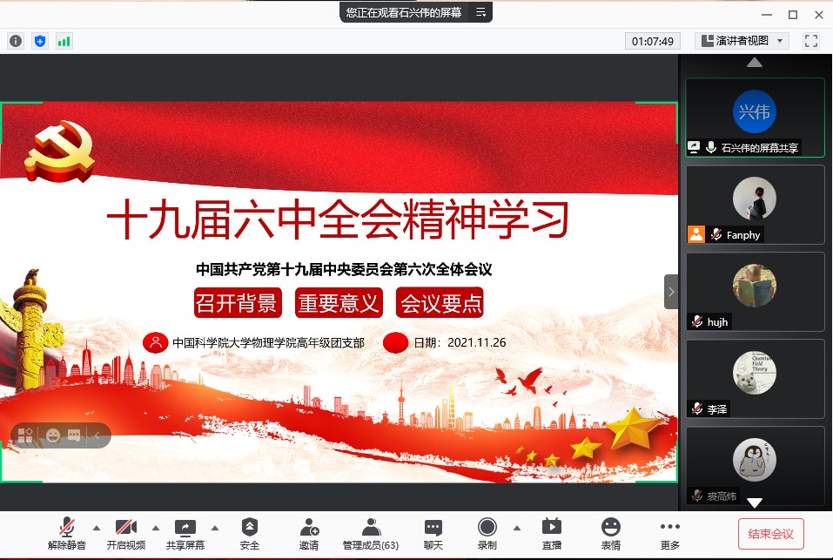
Task: Open the 安全 security options
Action: point(250,534)
